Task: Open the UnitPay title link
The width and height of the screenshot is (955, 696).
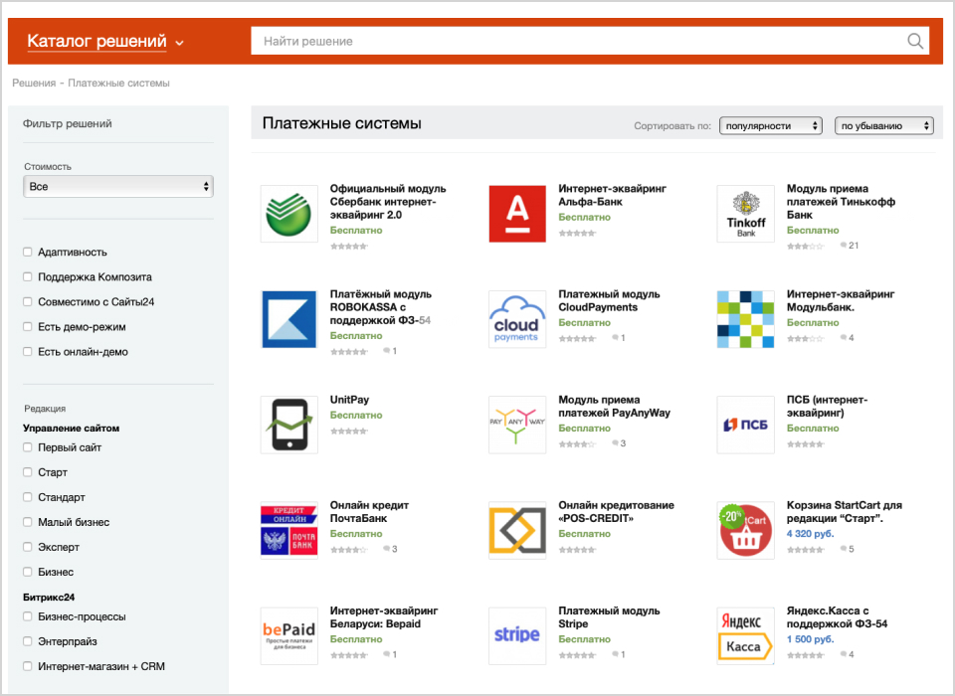Action: click(349, 400)
